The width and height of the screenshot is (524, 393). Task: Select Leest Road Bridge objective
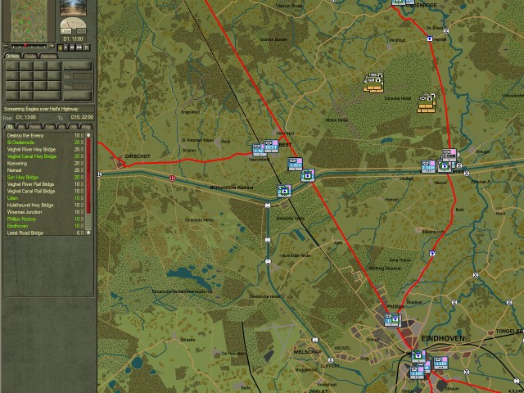[x=44, y=233]
